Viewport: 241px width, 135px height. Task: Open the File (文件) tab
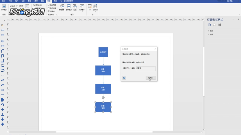[x=3, y=1]
